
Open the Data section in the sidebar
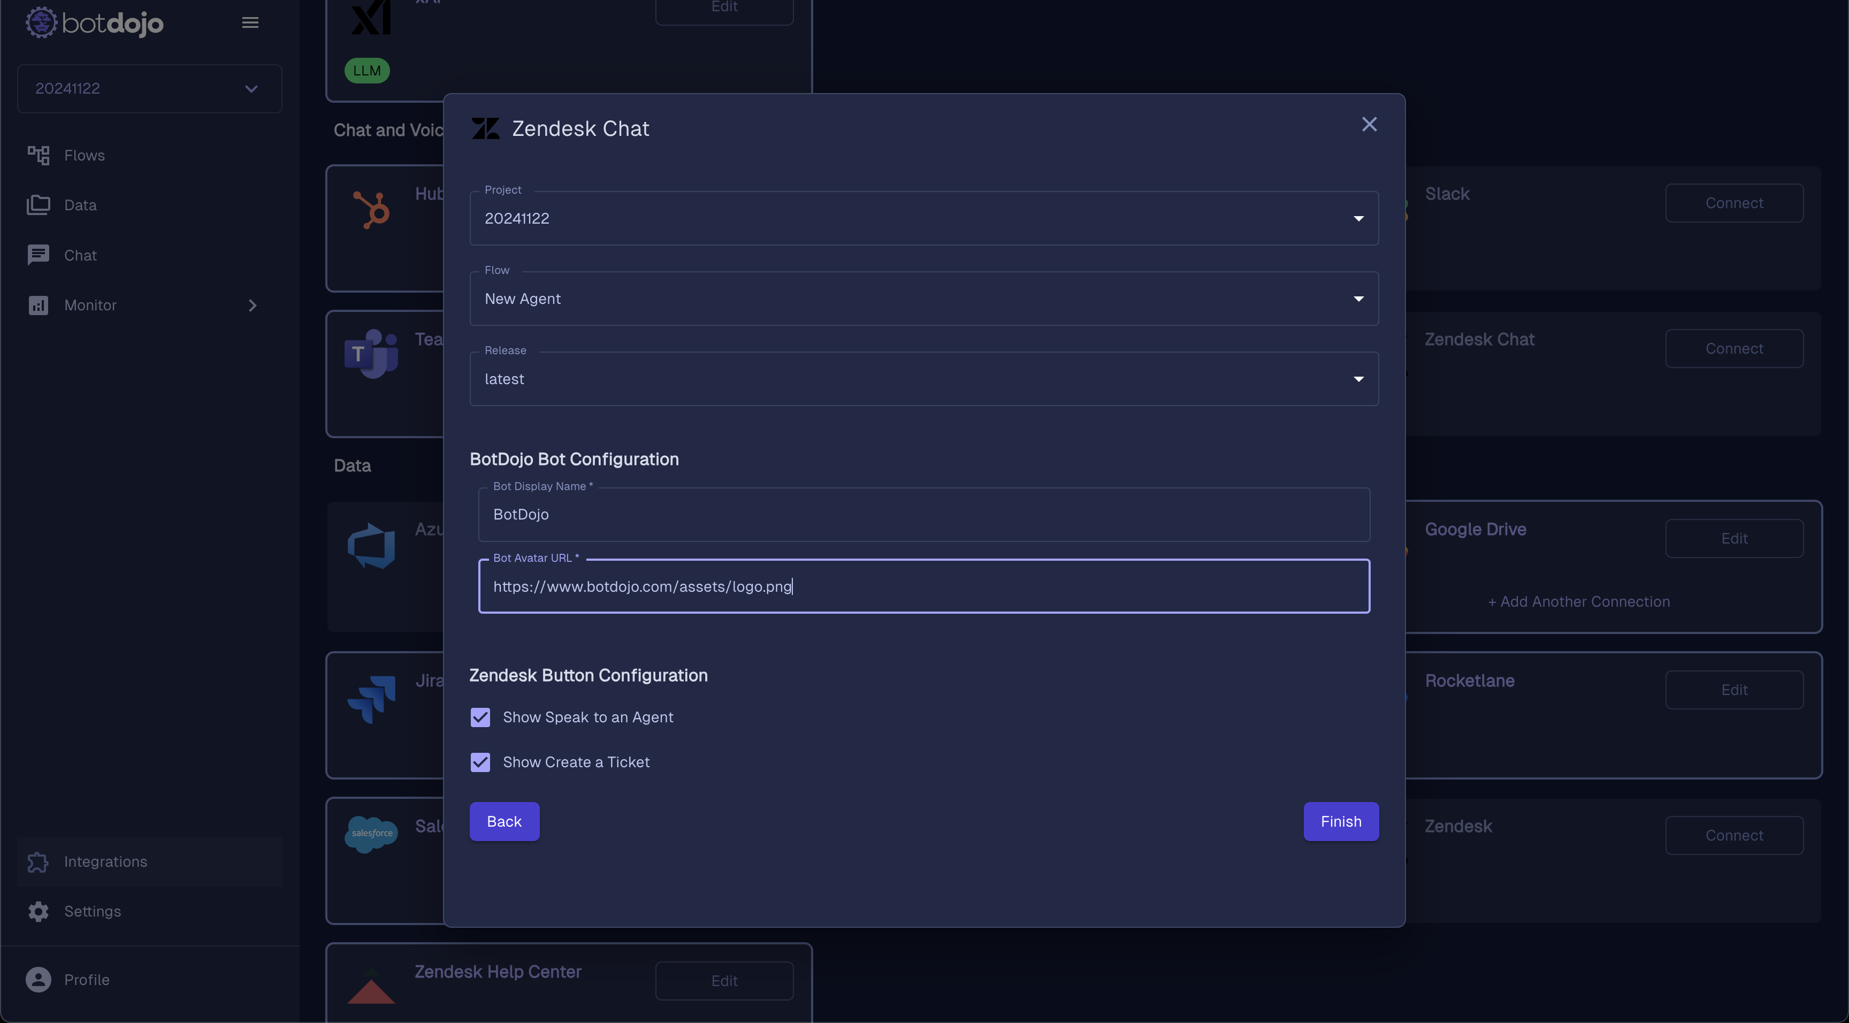click(149, 205)
